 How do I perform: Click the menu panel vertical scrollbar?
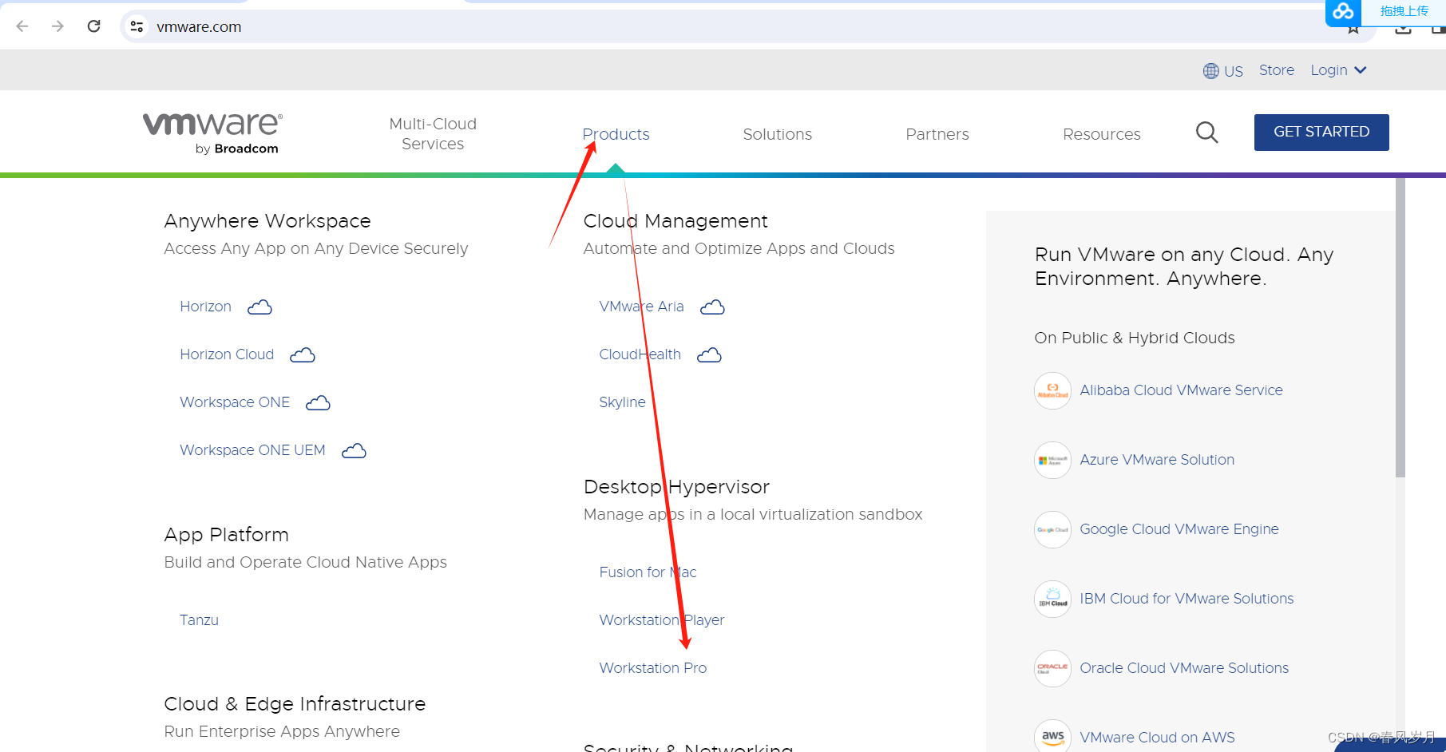coord(1400,327)
